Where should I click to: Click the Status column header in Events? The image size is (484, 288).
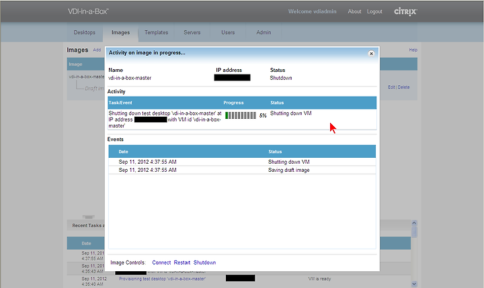coord(275,152)
